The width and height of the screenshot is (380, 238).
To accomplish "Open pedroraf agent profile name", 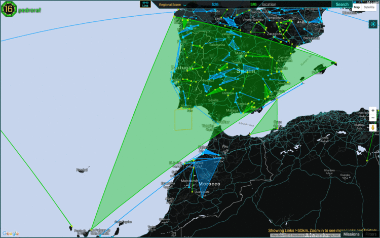I will click(29, 9).
